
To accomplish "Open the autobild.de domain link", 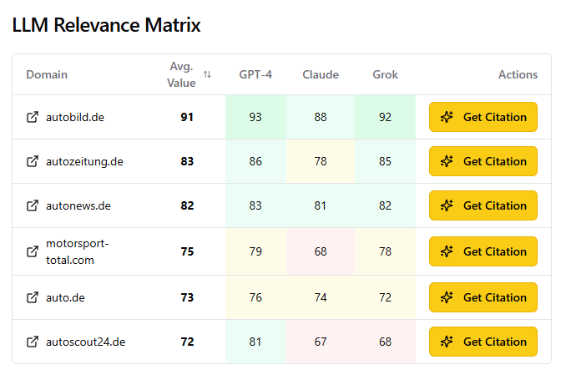I will (75, 117).
